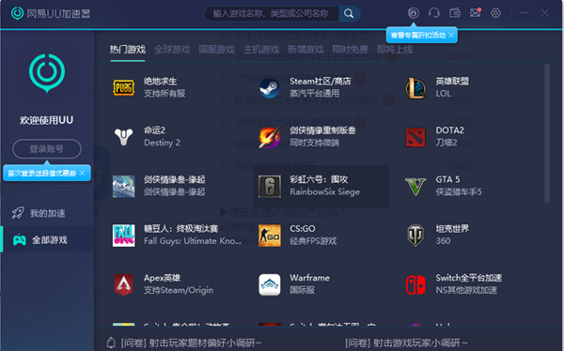Switch to 主机游戏 tab
Screen dimensions: 564x351
(x=261, y=49)
